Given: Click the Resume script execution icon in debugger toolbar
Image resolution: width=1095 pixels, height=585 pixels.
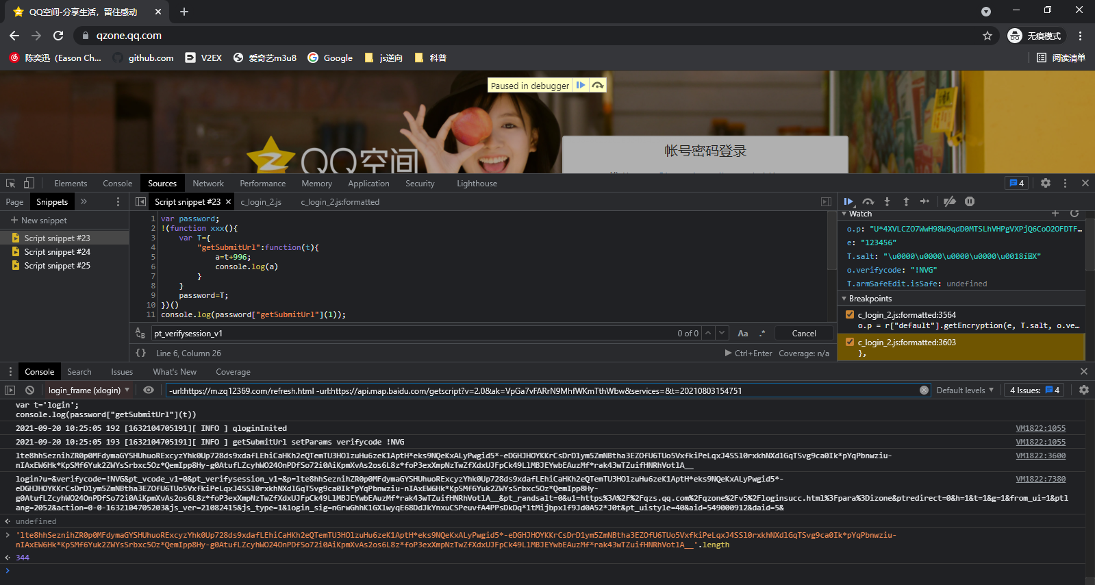Looking at the screenshot, I should [x=848, y=201].
